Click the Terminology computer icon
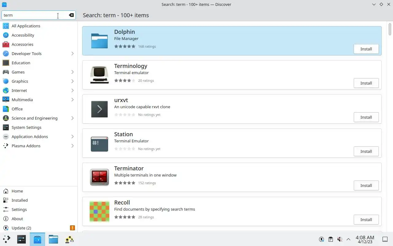Image resolution: width=393 pixels, height=246 pixels. (x=99, y=75)
